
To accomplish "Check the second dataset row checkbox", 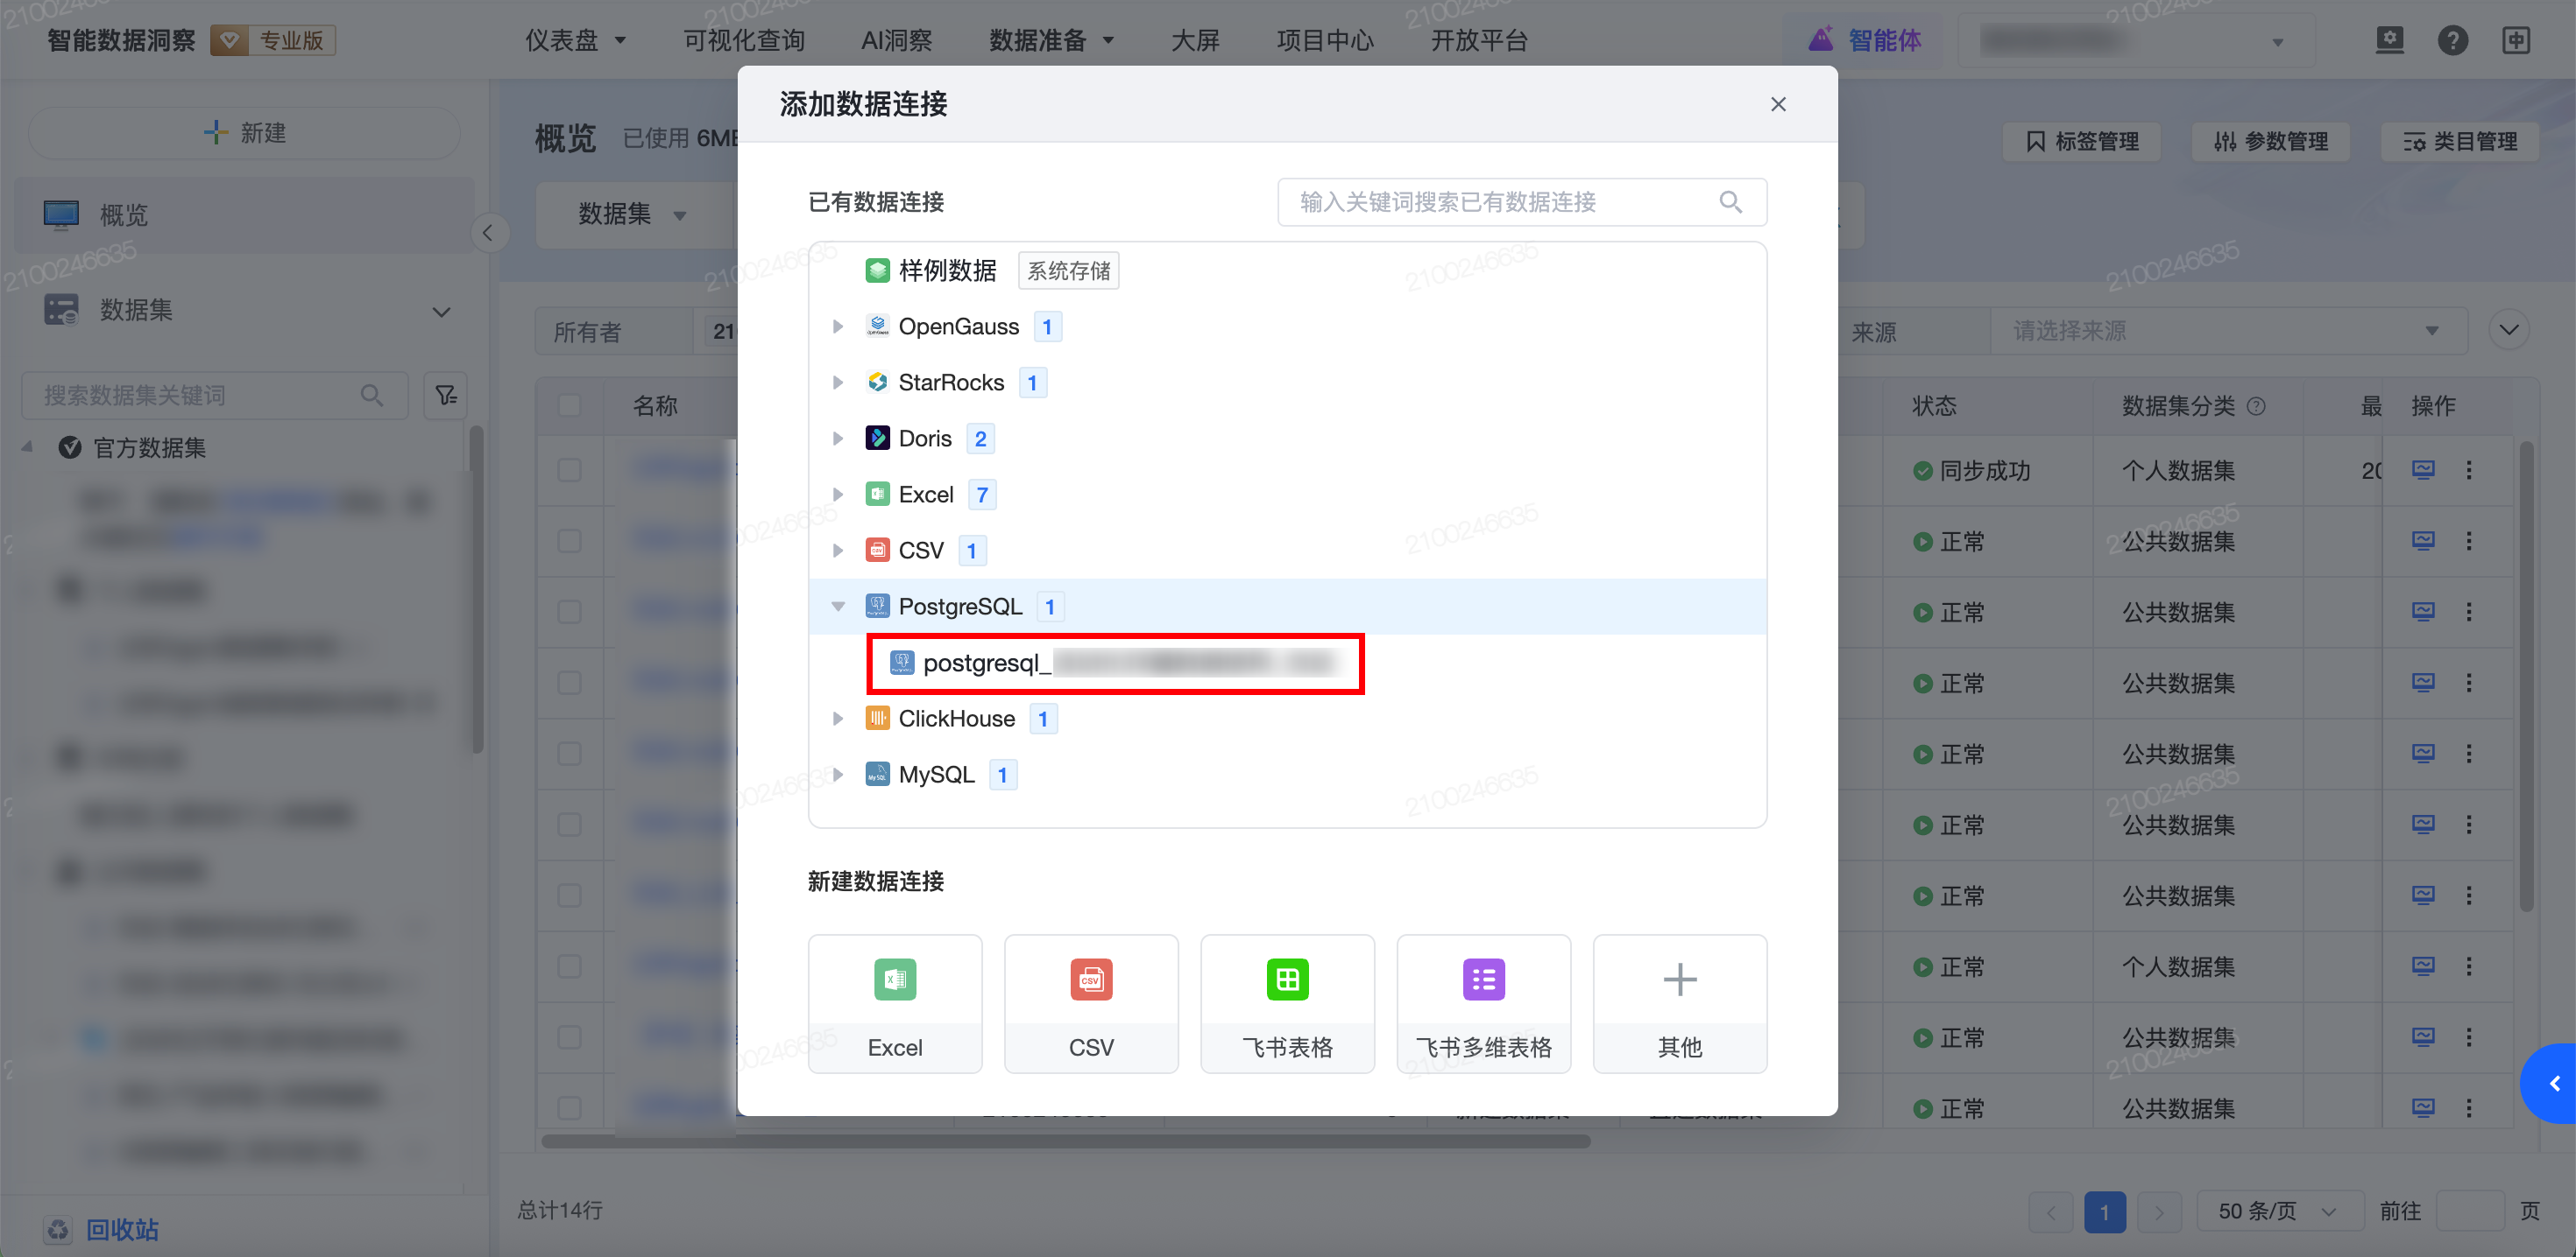I will tap(570, 541).
